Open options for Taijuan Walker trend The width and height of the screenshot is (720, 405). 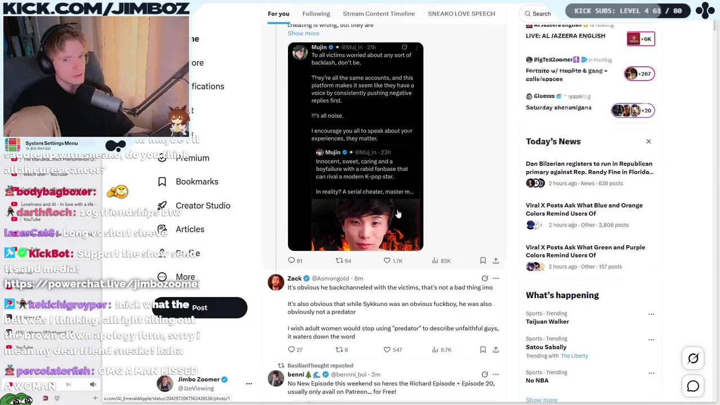(x=651, y=314)
